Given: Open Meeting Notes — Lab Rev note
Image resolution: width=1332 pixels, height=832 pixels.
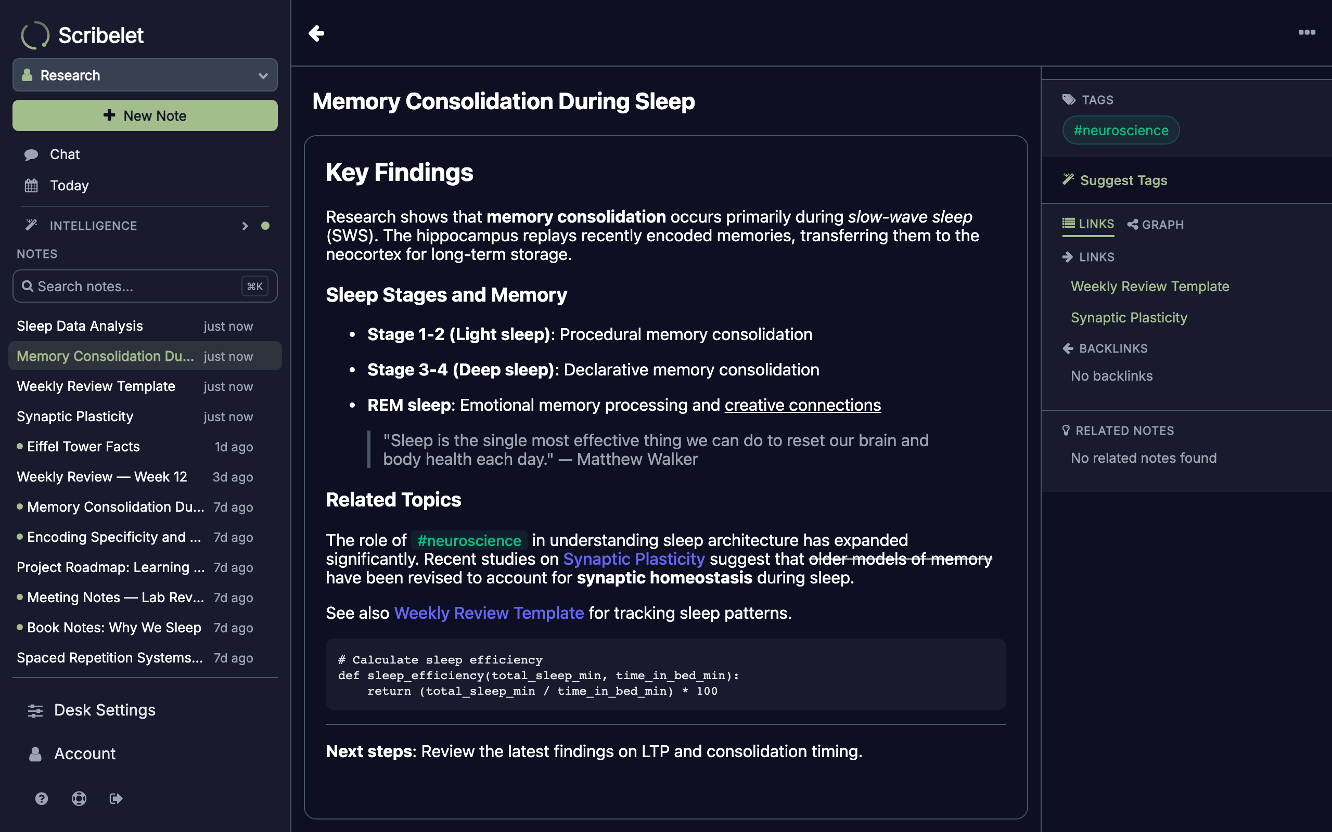Looking at the screenshot, I should click(145, 597).
